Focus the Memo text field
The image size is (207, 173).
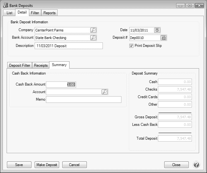coord(83,99)
